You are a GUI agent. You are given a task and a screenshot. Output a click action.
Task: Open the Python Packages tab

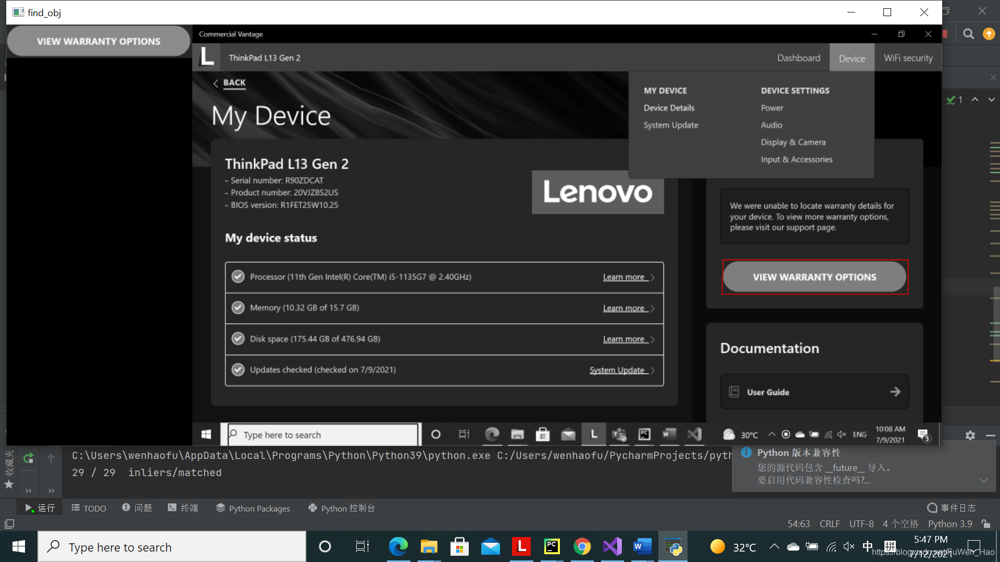253,508
